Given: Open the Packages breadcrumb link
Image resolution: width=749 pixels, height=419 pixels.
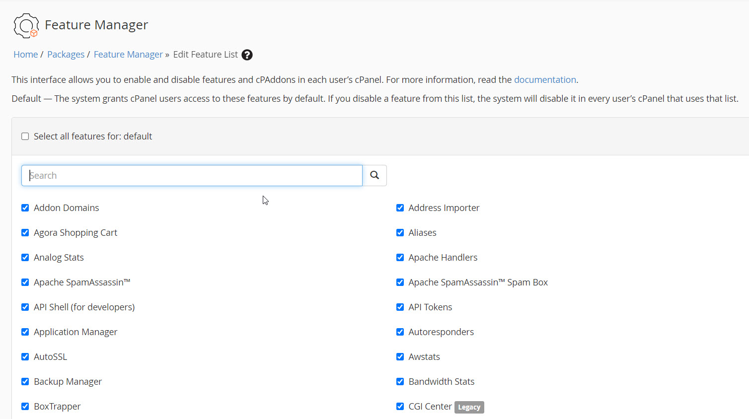Looking at the screenshot, I should click(x=66, y=55).
